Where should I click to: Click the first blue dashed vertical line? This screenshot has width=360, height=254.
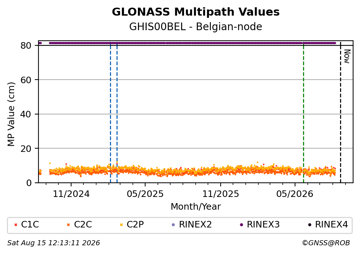click(110, 113)
